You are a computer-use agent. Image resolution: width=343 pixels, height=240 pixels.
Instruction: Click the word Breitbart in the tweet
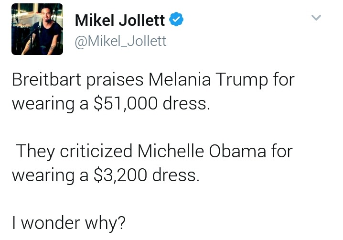46,80
